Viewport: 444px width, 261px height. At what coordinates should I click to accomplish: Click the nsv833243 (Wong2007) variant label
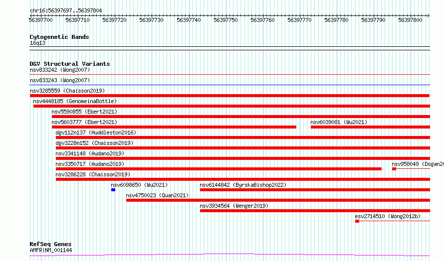click(60, 80)
